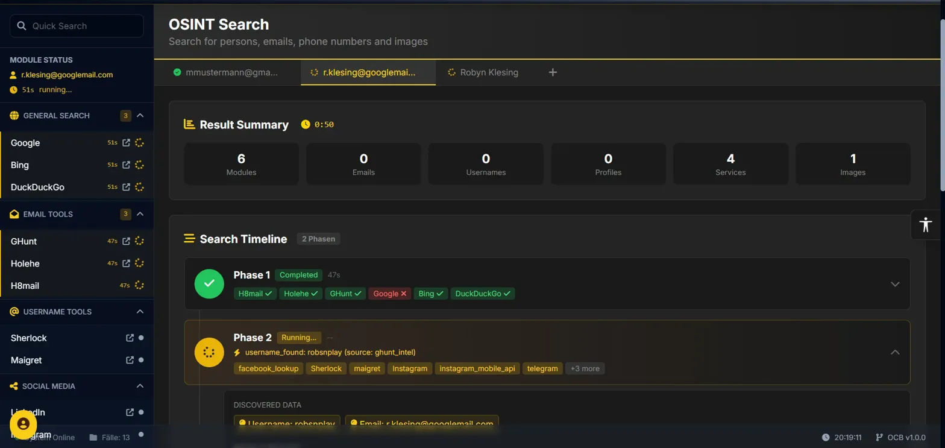Collapse the General Search section
The width and height of the screenshot is (945, 448).
coord(140,115)
